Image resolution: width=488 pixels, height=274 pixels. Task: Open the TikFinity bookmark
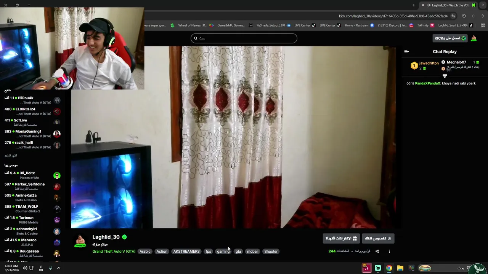[x=425, y=25]
